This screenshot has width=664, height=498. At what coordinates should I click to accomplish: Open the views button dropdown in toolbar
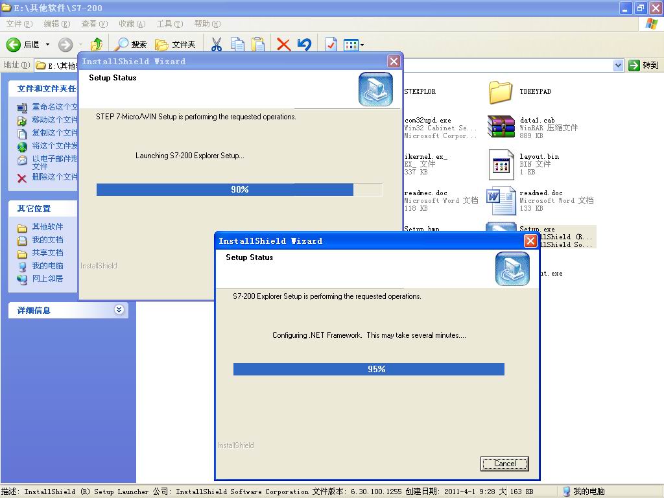tap(362, 45)
